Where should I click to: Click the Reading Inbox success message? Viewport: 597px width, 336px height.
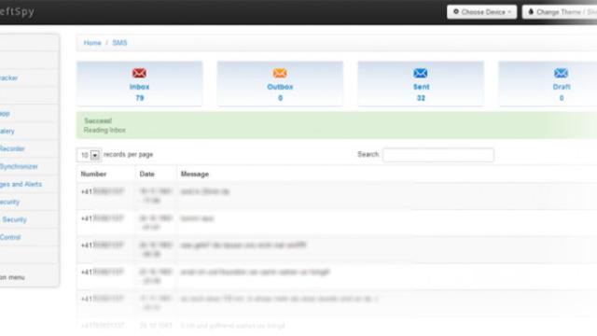[104, 130]
